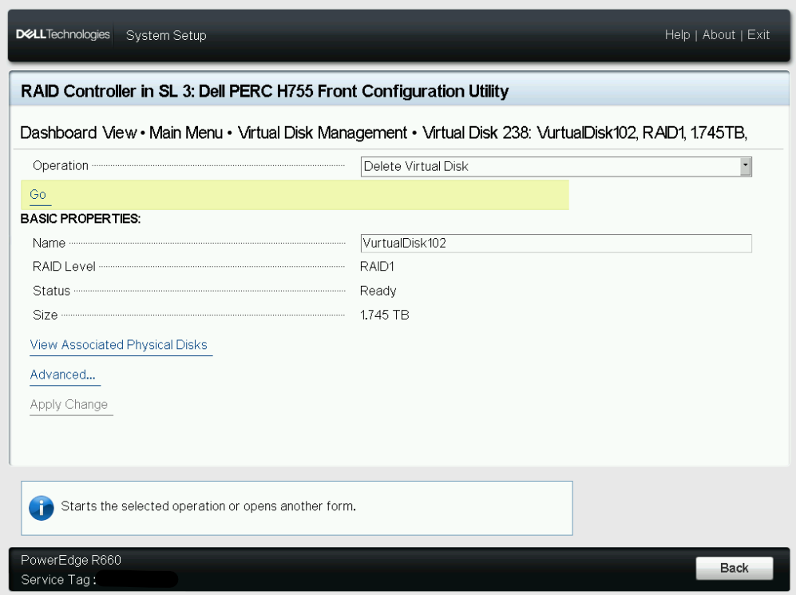Viewport: 796px width, 595px height.
Task: Click the Dell Technologies logo
Action: pyautogui.click(x=63, y=34)
